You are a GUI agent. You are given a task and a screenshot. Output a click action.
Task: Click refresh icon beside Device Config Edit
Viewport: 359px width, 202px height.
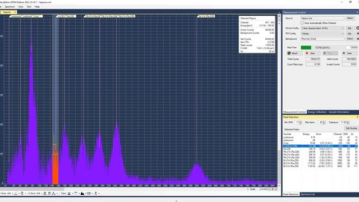(358, 28)
